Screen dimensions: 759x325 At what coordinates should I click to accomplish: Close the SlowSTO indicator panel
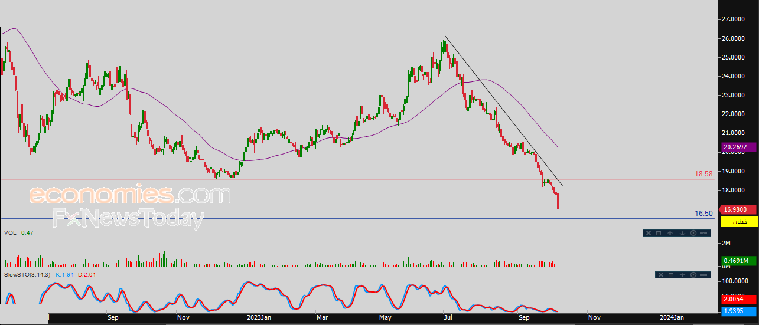tap(661, 275)
